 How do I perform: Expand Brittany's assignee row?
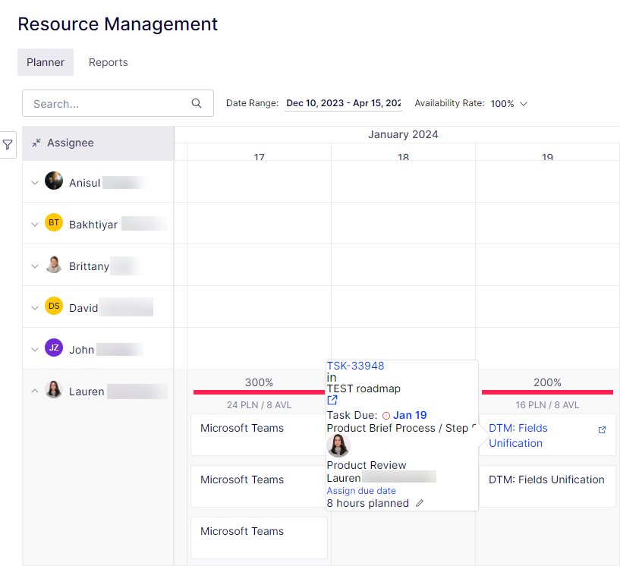35,266
